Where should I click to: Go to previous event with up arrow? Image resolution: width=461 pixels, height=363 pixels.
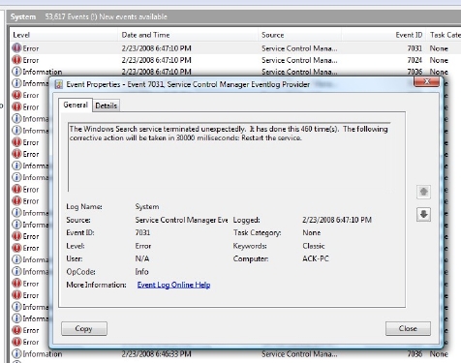pos(423,192)
